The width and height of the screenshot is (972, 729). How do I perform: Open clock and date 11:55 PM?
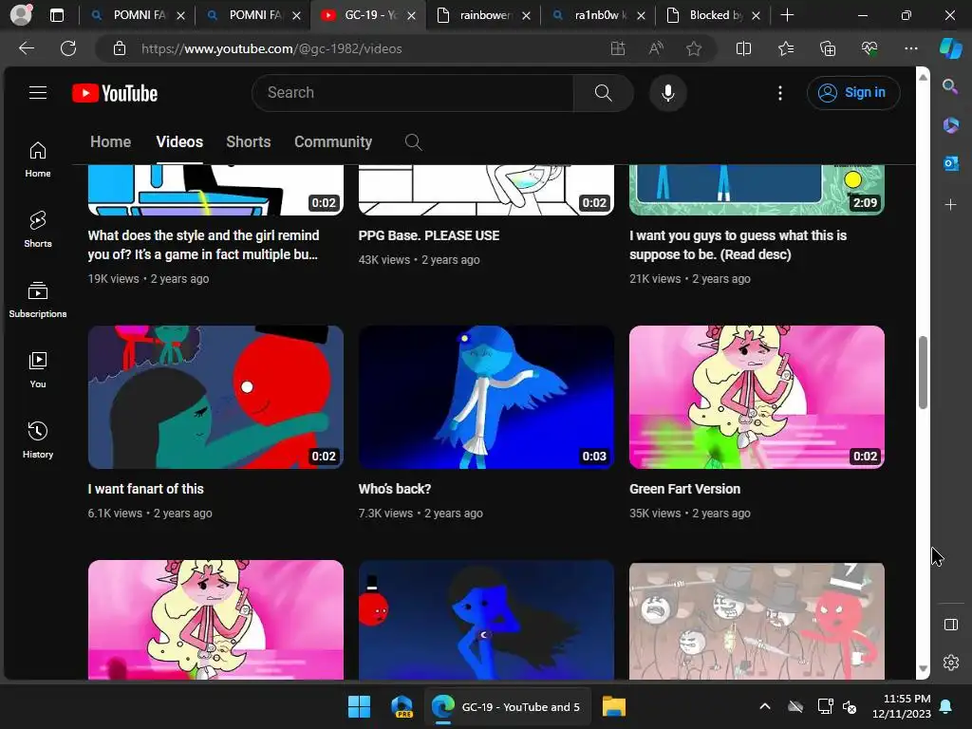coord(902,706)
